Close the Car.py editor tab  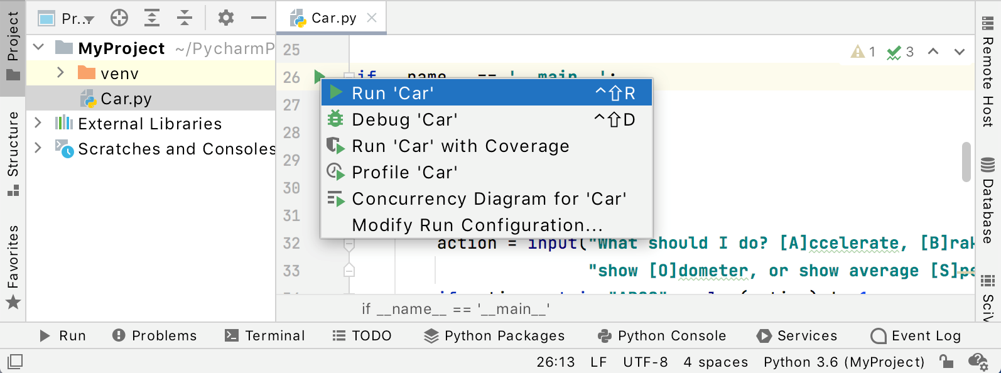click(x=372, y=18)
